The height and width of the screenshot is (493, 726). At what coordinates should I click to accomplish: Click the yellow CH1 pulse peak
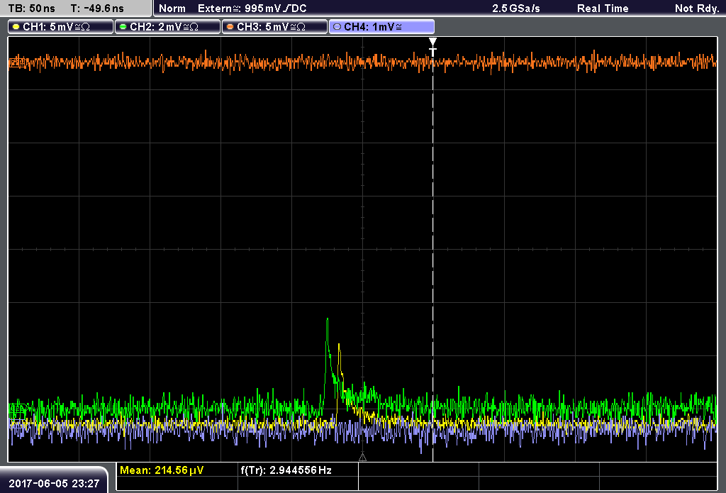pos(339,345)
